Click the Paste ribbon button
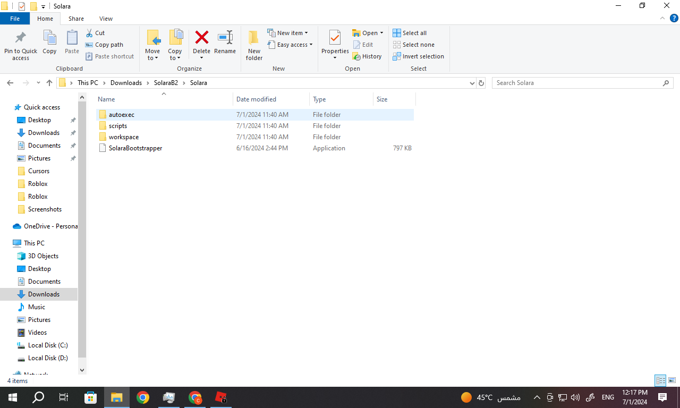This screenshot has height=408, width=680. [72, 42]
